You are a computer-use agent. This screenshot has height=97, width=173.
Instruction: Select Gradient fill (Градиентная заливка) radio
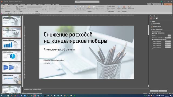(152, 25)
